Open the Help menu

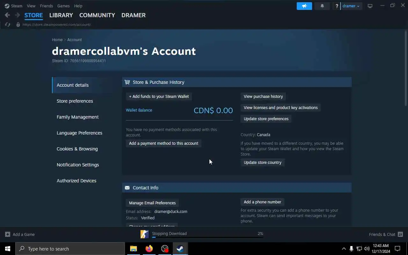pyautogui.click(x=78, y=6)
